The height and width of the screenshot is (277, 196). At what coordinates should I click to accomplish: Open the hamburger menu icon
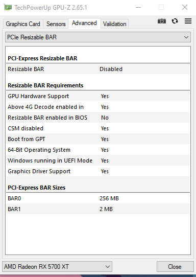(x=188, y=21)
